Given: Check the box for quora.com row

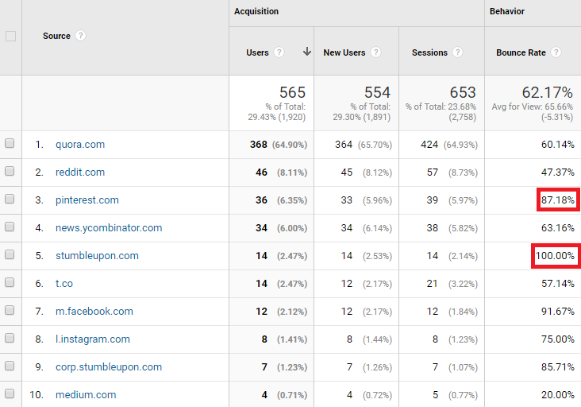Looking at the screenshot, I should point(10,143).
